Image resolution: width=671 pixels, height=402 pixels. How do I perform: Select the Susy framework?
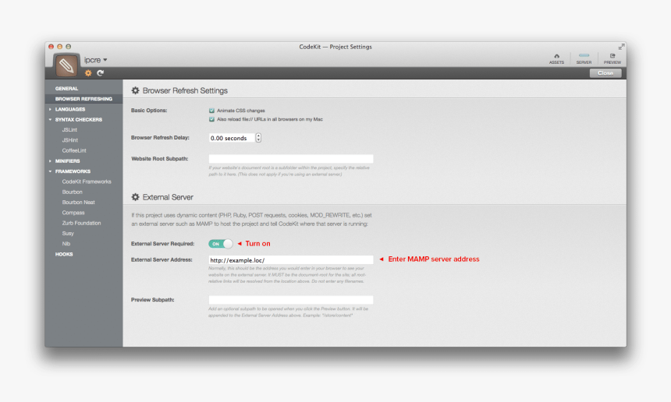pyautogui.click(x=68, y=233)
